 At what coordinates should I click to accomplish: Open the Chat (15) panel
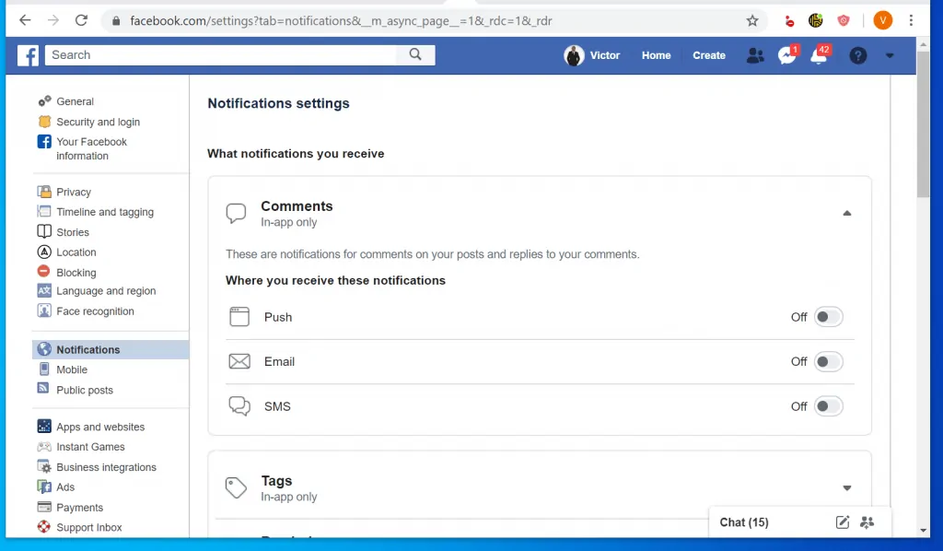click(743, 522)
